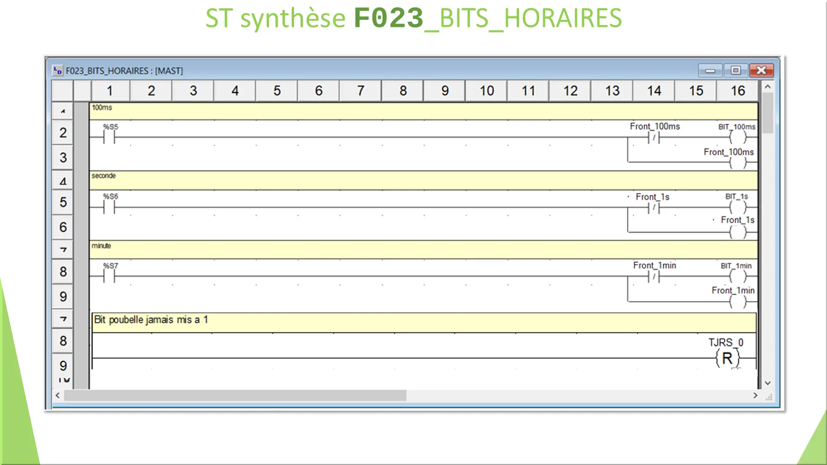Select row number 5
Screen dimensions: 827x465
pyautogui.click(x=63, y=202)
